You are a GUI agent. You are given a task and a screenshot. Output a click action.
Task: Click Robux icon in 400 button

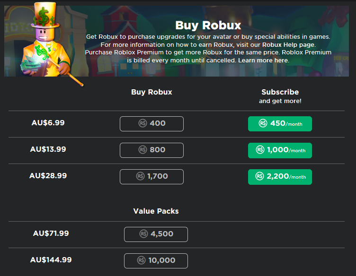click(142, 123)
